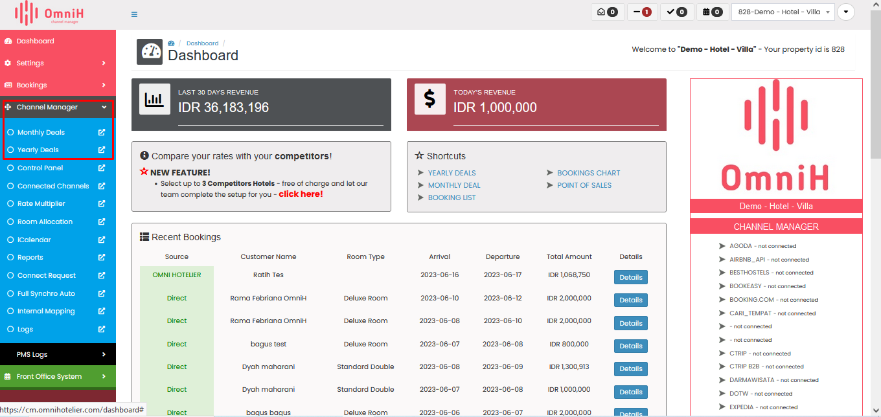Click the Dashboard breadcrumb link
The width and height of the screenshot is (881, 417).
[x=202, y=43]
